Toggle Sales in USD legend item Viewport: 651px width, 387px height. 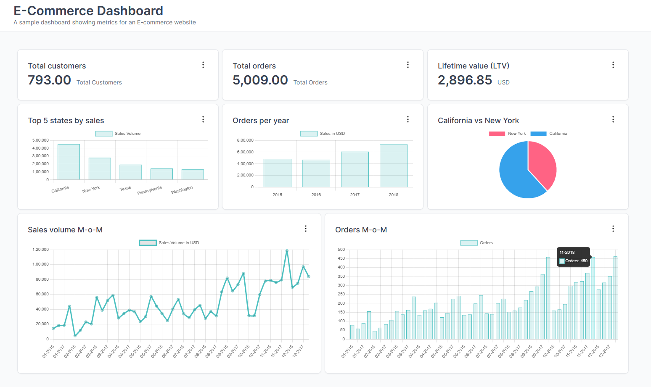323,134
